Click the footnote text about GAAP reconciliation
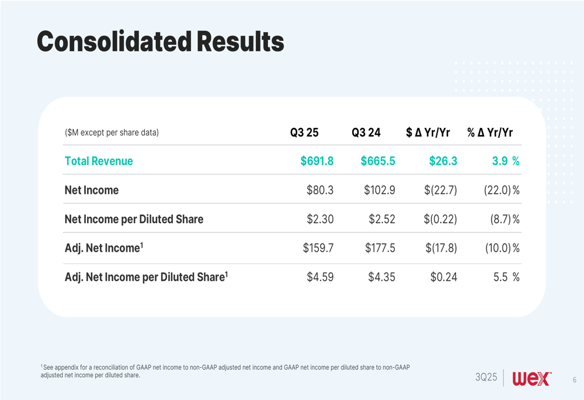Image resolution: width=584 pixels, height=400 pixels. pos(225,371)
